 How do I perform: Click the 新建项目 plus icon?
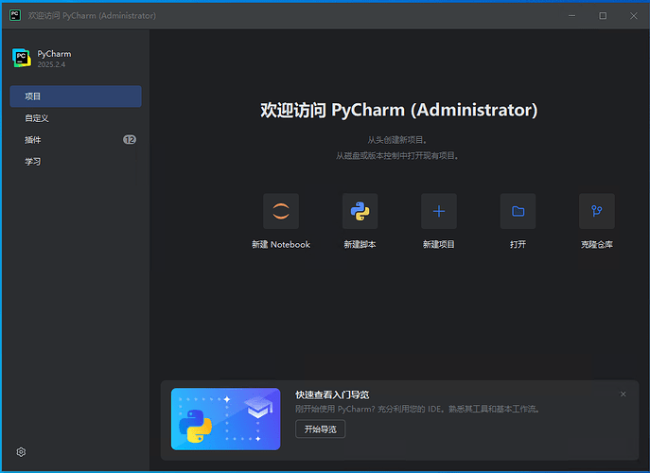click(439, 211)
